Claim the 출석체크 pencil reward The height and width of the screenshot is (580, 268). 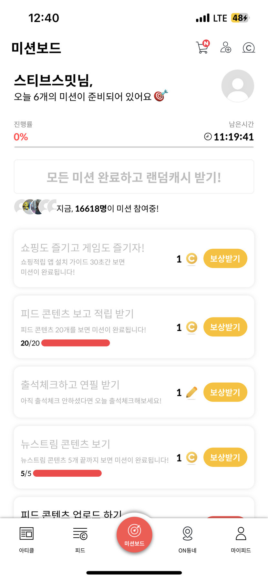(x=225, y=392)
